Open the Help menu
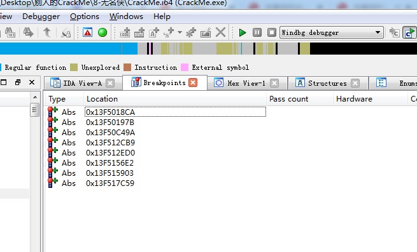Screen dimensions: 417x252 [162, 17]
